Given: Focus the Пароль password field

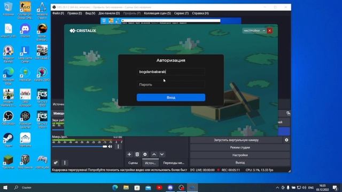Looking at the screenshot, I should pyautogui.click(x=171, y=84).
